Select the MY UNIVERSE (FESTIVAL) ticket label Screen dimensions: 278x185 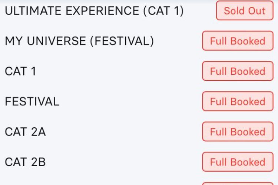coord(79,41)
